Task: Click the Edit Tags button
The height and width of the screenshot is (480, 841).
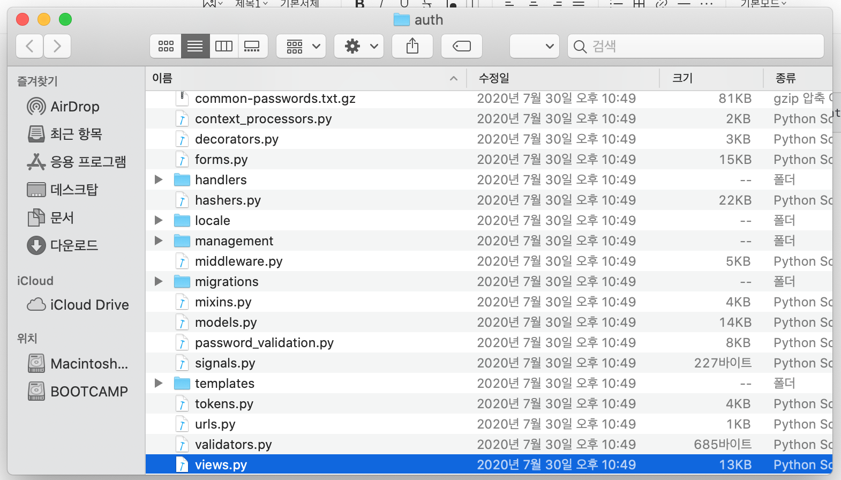Action: (x=462, y=46)
